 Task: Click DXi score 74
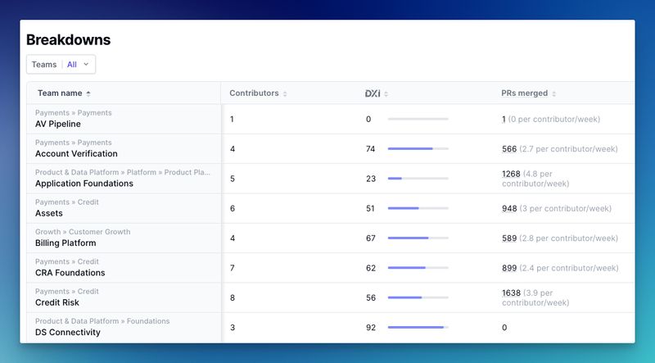click(x=371, y=149)
